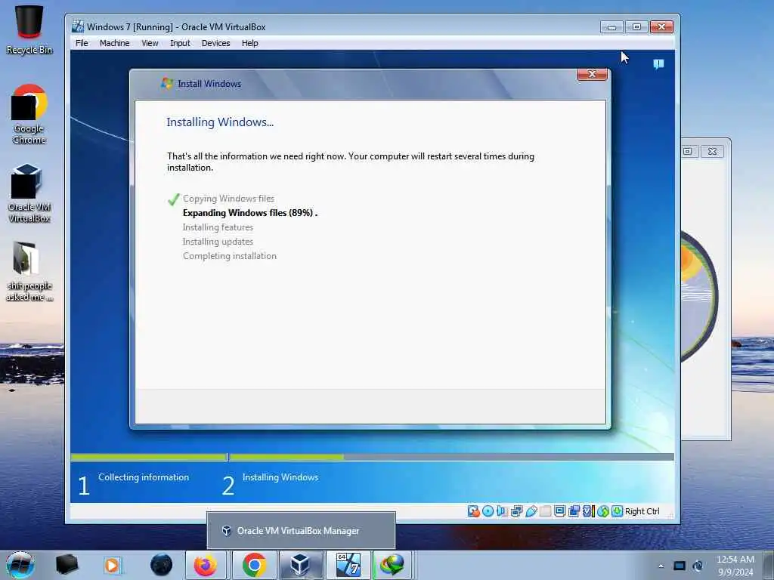Click the Windows flag icon in Install Windows title
Viewport: 774px width, 580px height.
point(167,83)
